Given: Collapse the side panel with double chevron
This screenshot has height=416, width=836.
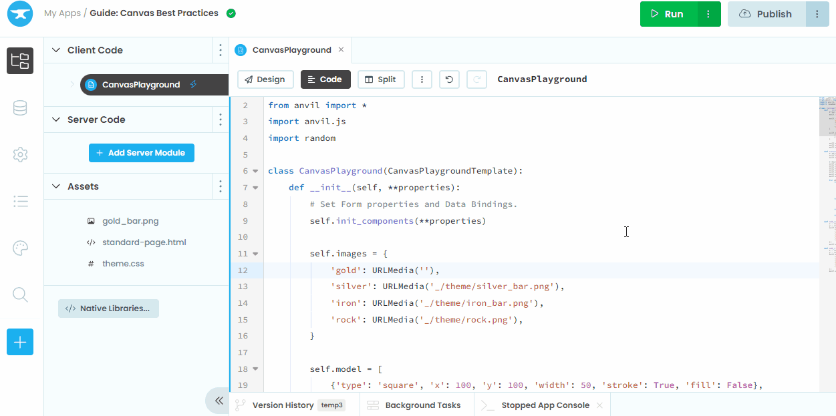Looking at the screenshot, I should tap(218, 401).
